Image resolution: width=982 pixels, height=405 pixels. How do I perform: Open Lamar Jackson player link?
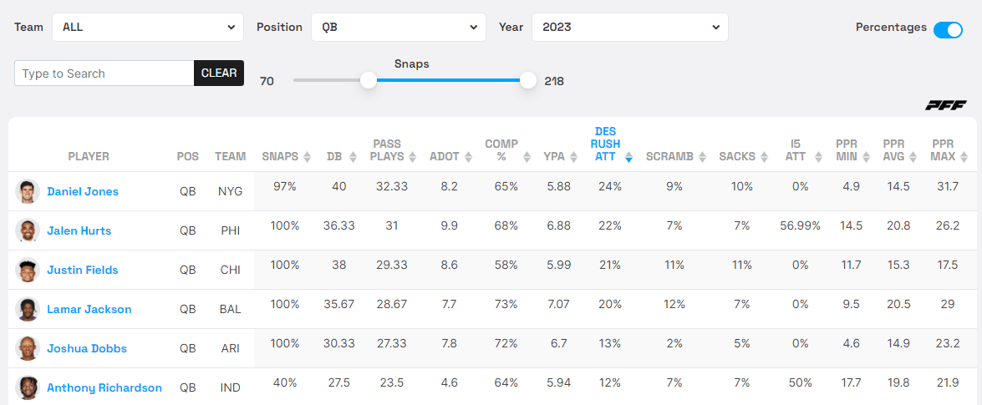[89, 309]
